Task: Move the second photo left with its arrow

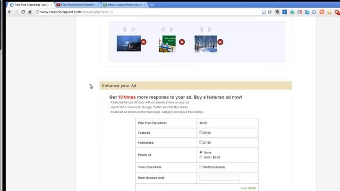Action: 163,30
